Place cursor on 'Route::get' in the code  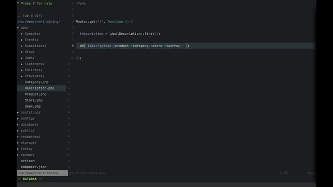click(85, 22)
